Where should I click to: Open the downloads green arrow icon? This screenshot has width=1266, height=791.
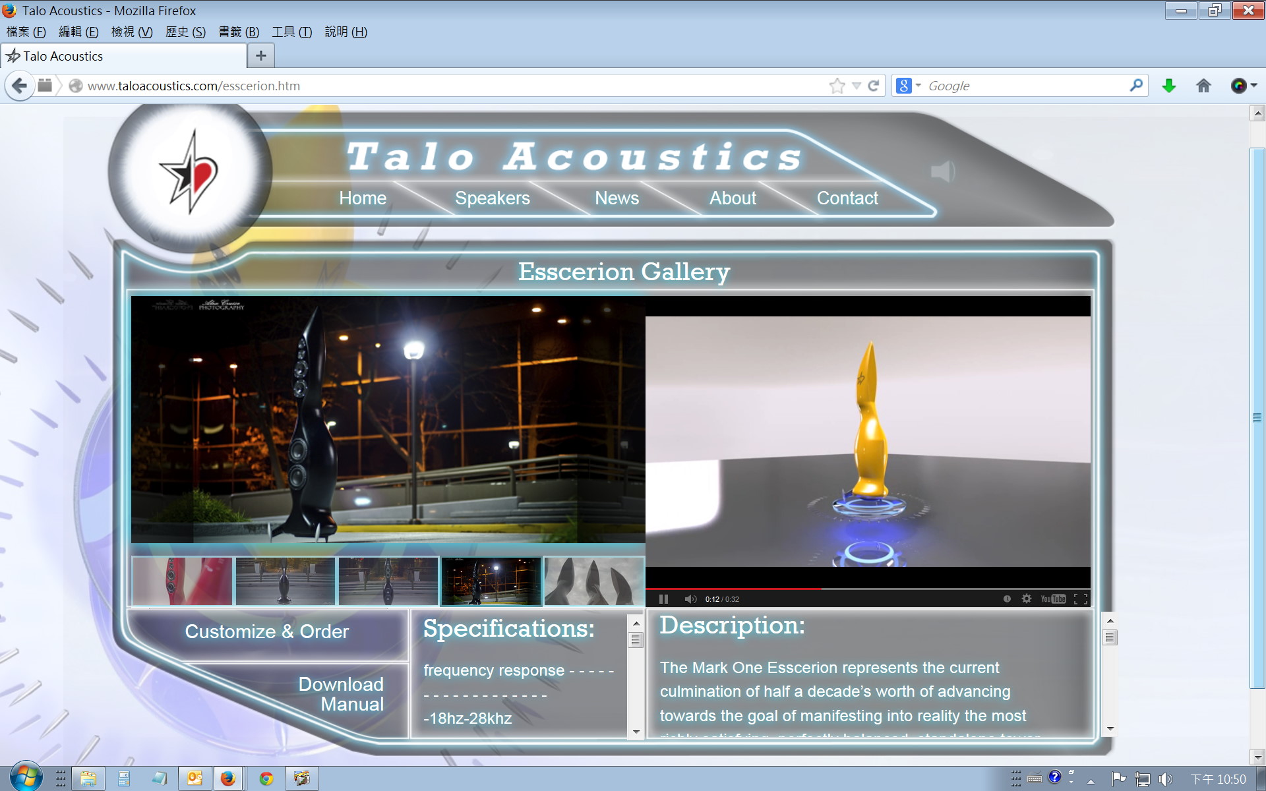pyautogui.click(x=1169, y=86)
